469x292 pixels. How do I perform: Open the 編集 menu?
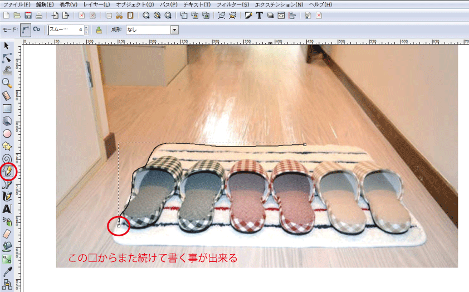pyautogui.click(x=45, y=4)
